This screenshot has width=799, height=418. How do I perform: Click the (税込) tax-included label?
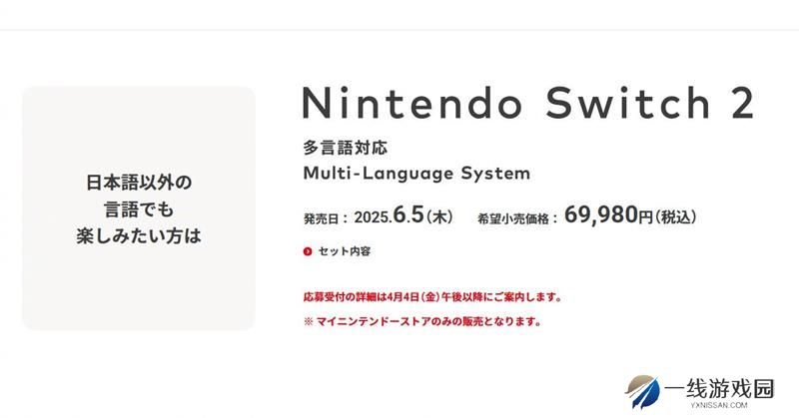pos(675,217)
